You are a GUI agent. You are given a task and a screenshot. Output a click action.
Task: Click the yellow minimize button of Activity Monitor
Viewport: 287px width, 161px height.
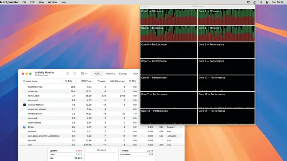pyautogui.click(x=26, y=73)
